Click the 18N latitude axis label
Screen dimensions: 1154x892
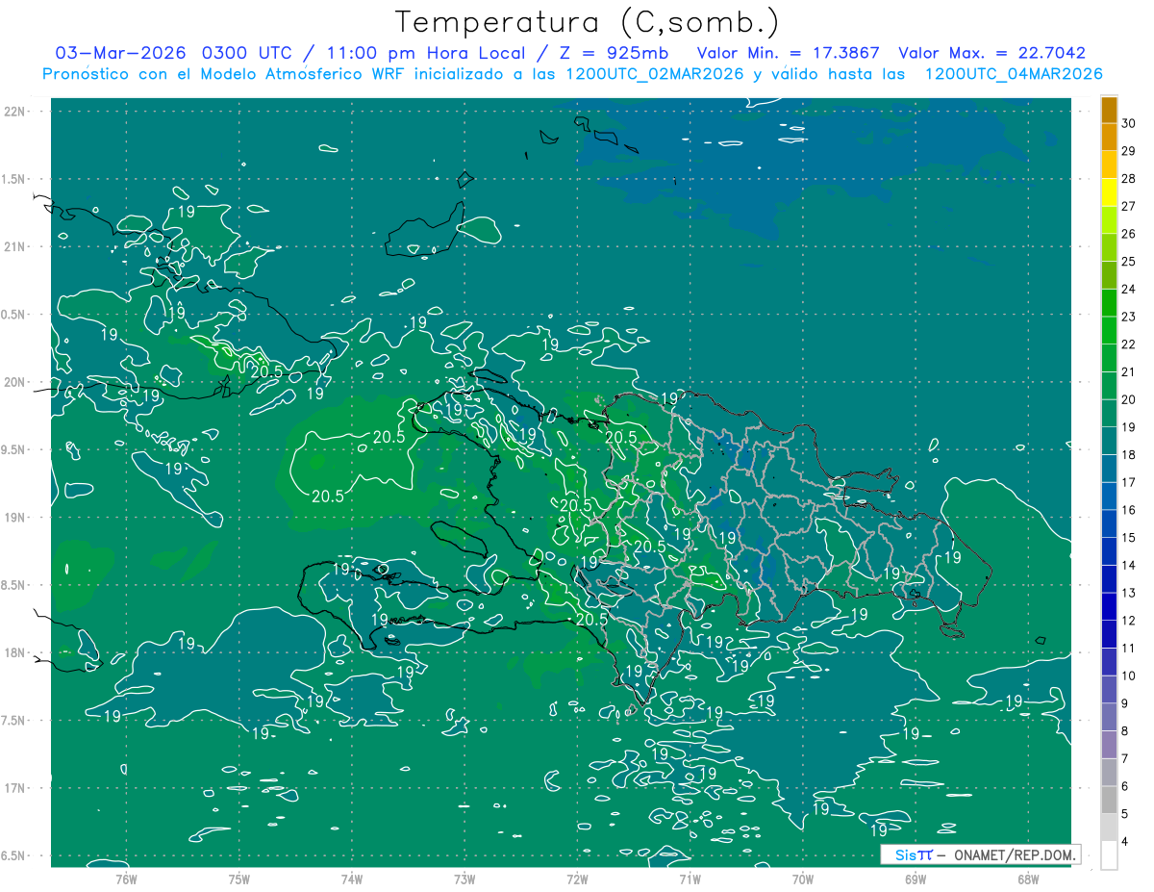click(16, 652)
